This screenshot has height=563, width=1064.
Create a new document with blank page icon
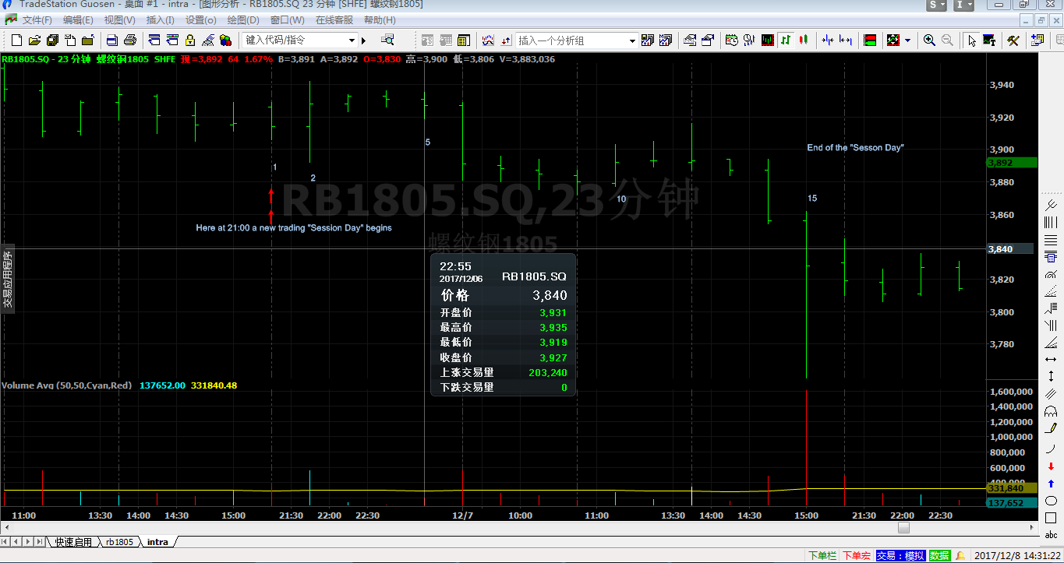tap(16, 40)
